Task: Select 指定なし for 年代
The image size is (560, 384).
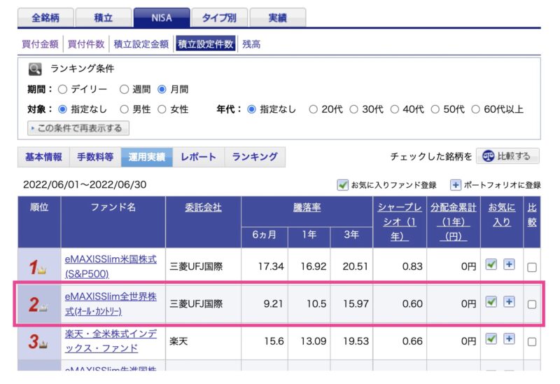Action: coord(251,109)
